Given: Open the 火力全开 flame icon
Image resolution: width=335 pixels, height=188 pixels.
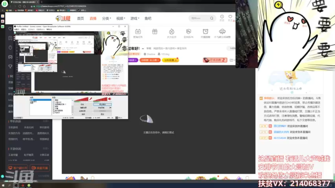Looking at the screenshot, I should tap(171, 32).
